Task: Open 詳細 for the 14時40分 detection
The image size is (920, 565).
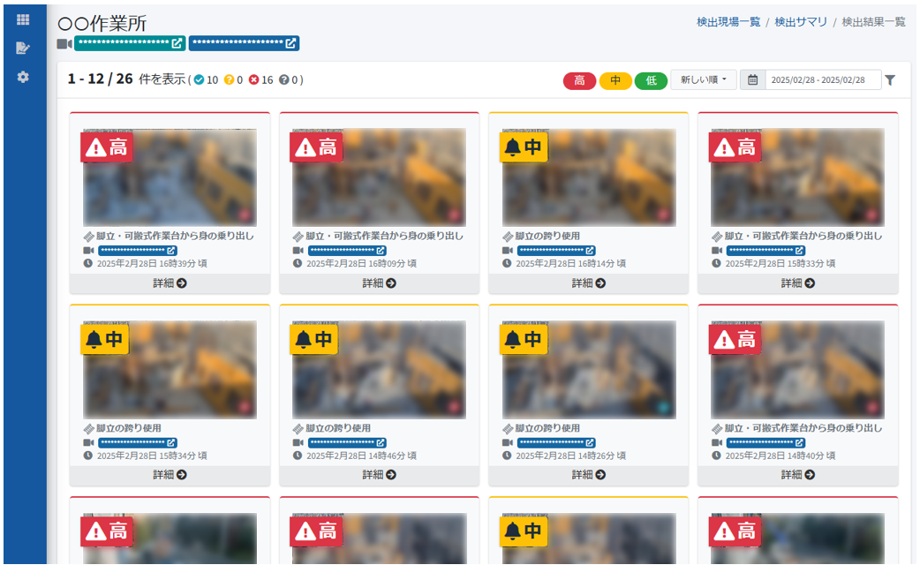Action: [798, 475]
